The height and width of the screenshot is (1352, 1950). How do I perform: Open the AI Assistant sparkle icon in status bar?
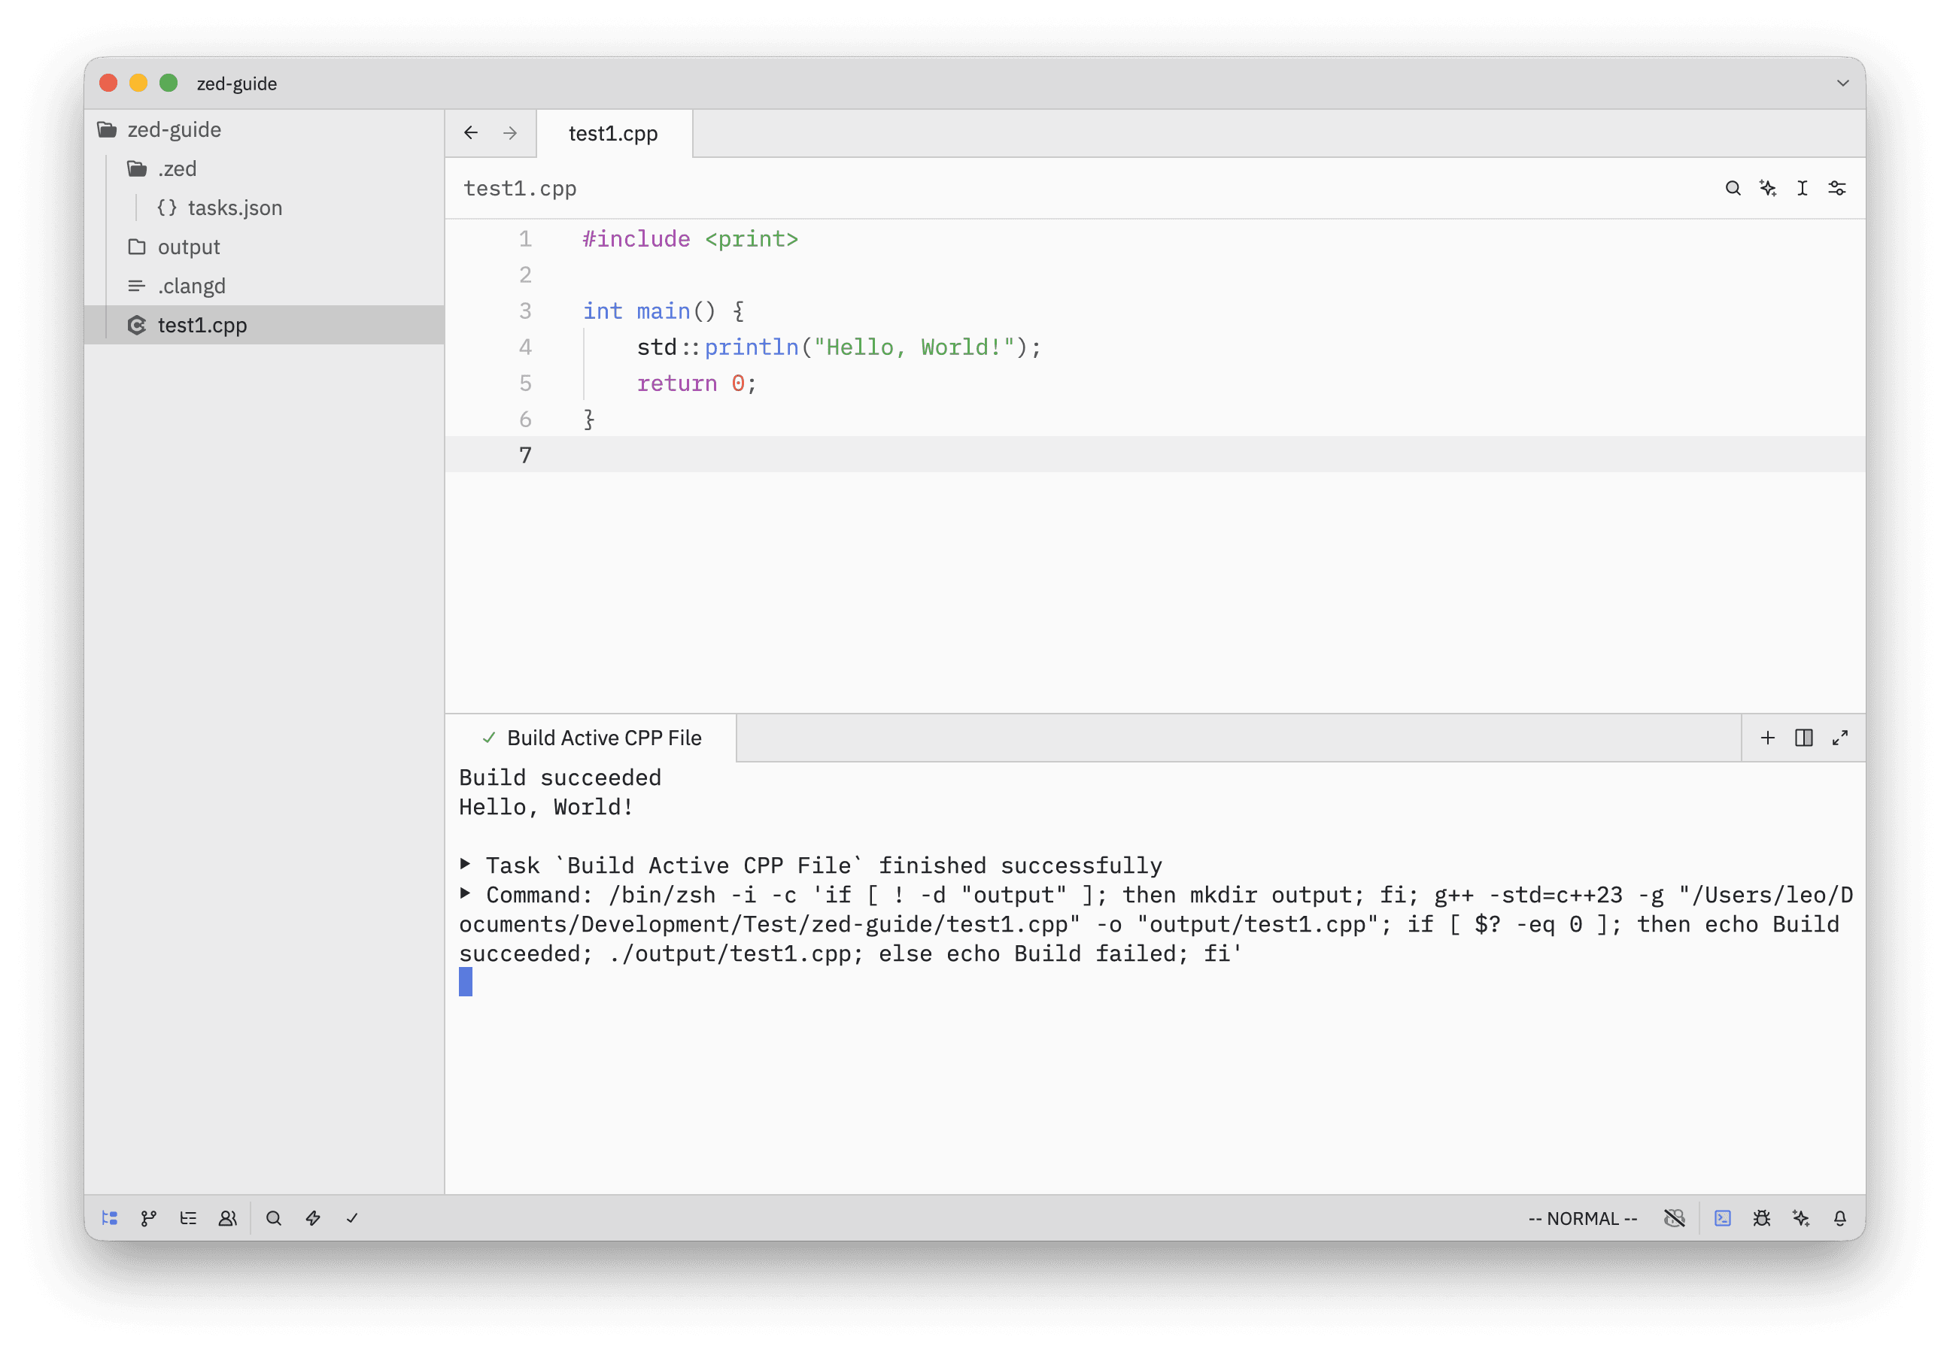pyautogui.click(x=1801, y=1218)
